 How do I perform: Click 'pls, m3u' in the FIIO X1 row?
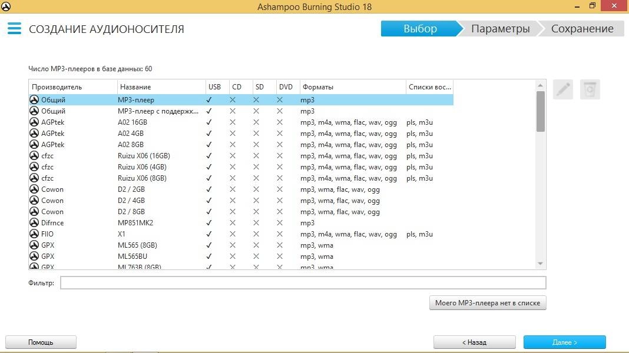[x=419, y=234]
